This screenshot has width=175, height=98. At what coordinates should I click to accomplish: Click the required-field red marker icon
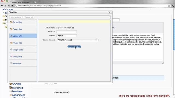coord(168,96)
